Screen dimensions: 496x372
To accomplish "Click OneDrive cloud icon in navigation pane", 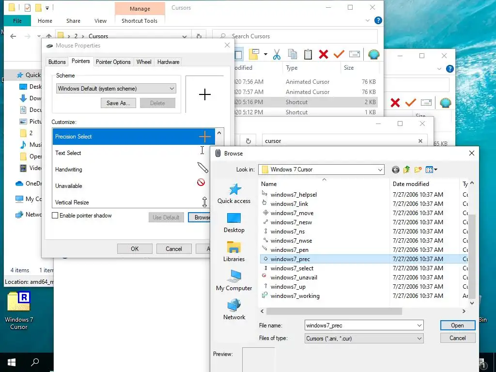I will (19, 184).
